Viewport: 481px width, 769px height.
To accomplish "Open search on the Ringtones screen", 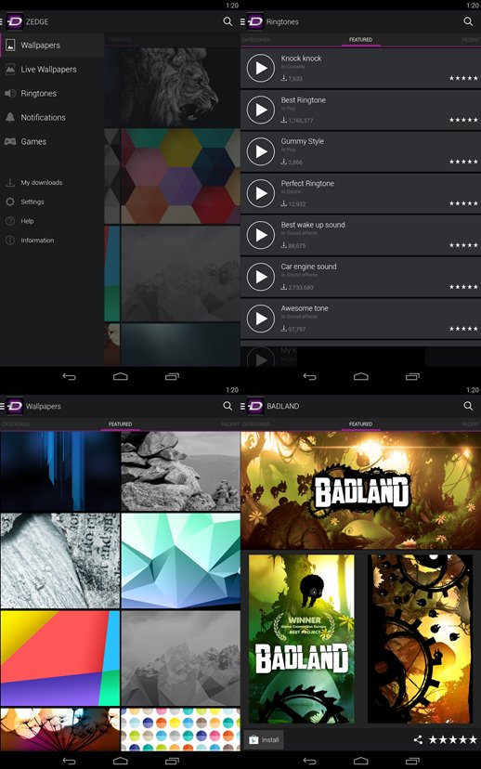I will pos(468,21).
